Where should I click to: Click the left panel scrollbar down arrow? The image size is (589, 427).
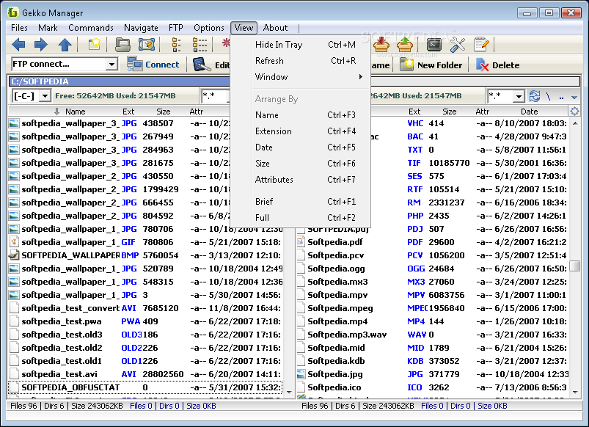(x=289, y=392)
